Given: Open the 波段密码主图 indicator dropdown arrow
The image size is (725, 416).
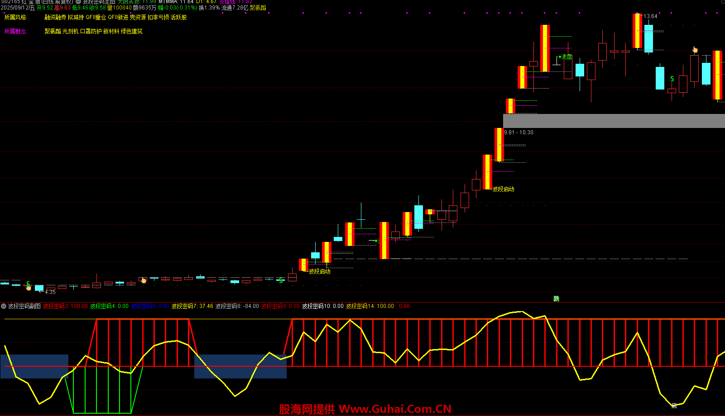Looking at the screenshot, I should pyautogui.click(x=78, y=2).
